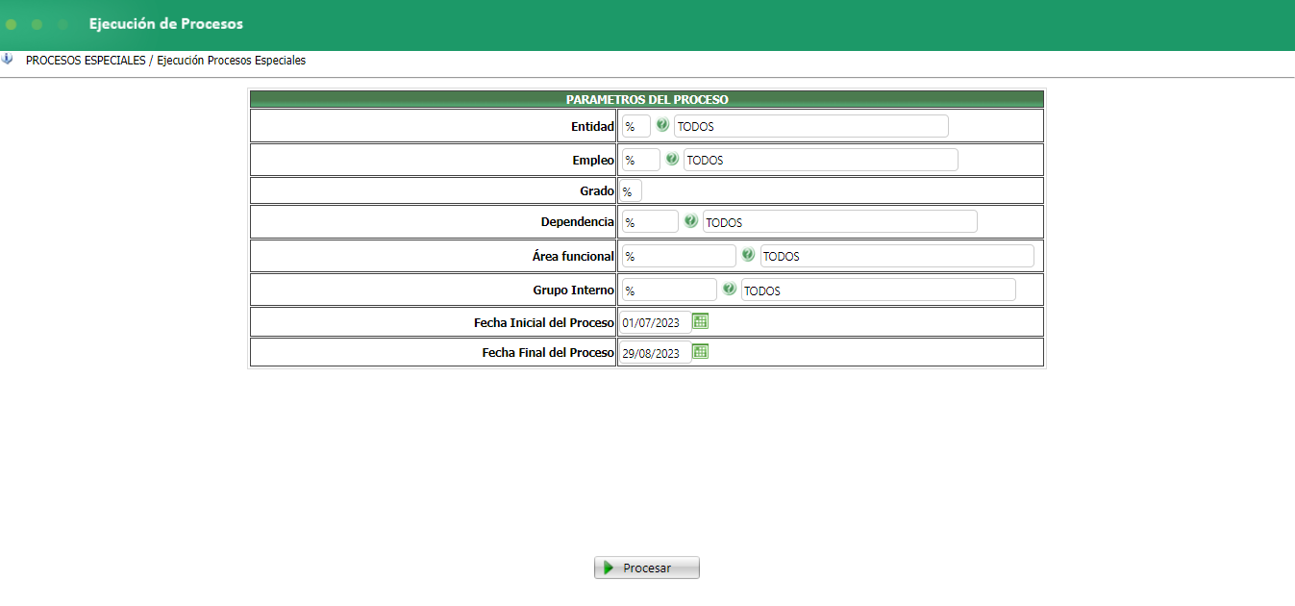
Task: Focus the Área funcional TODOS description field
Action: pos(897,256)
